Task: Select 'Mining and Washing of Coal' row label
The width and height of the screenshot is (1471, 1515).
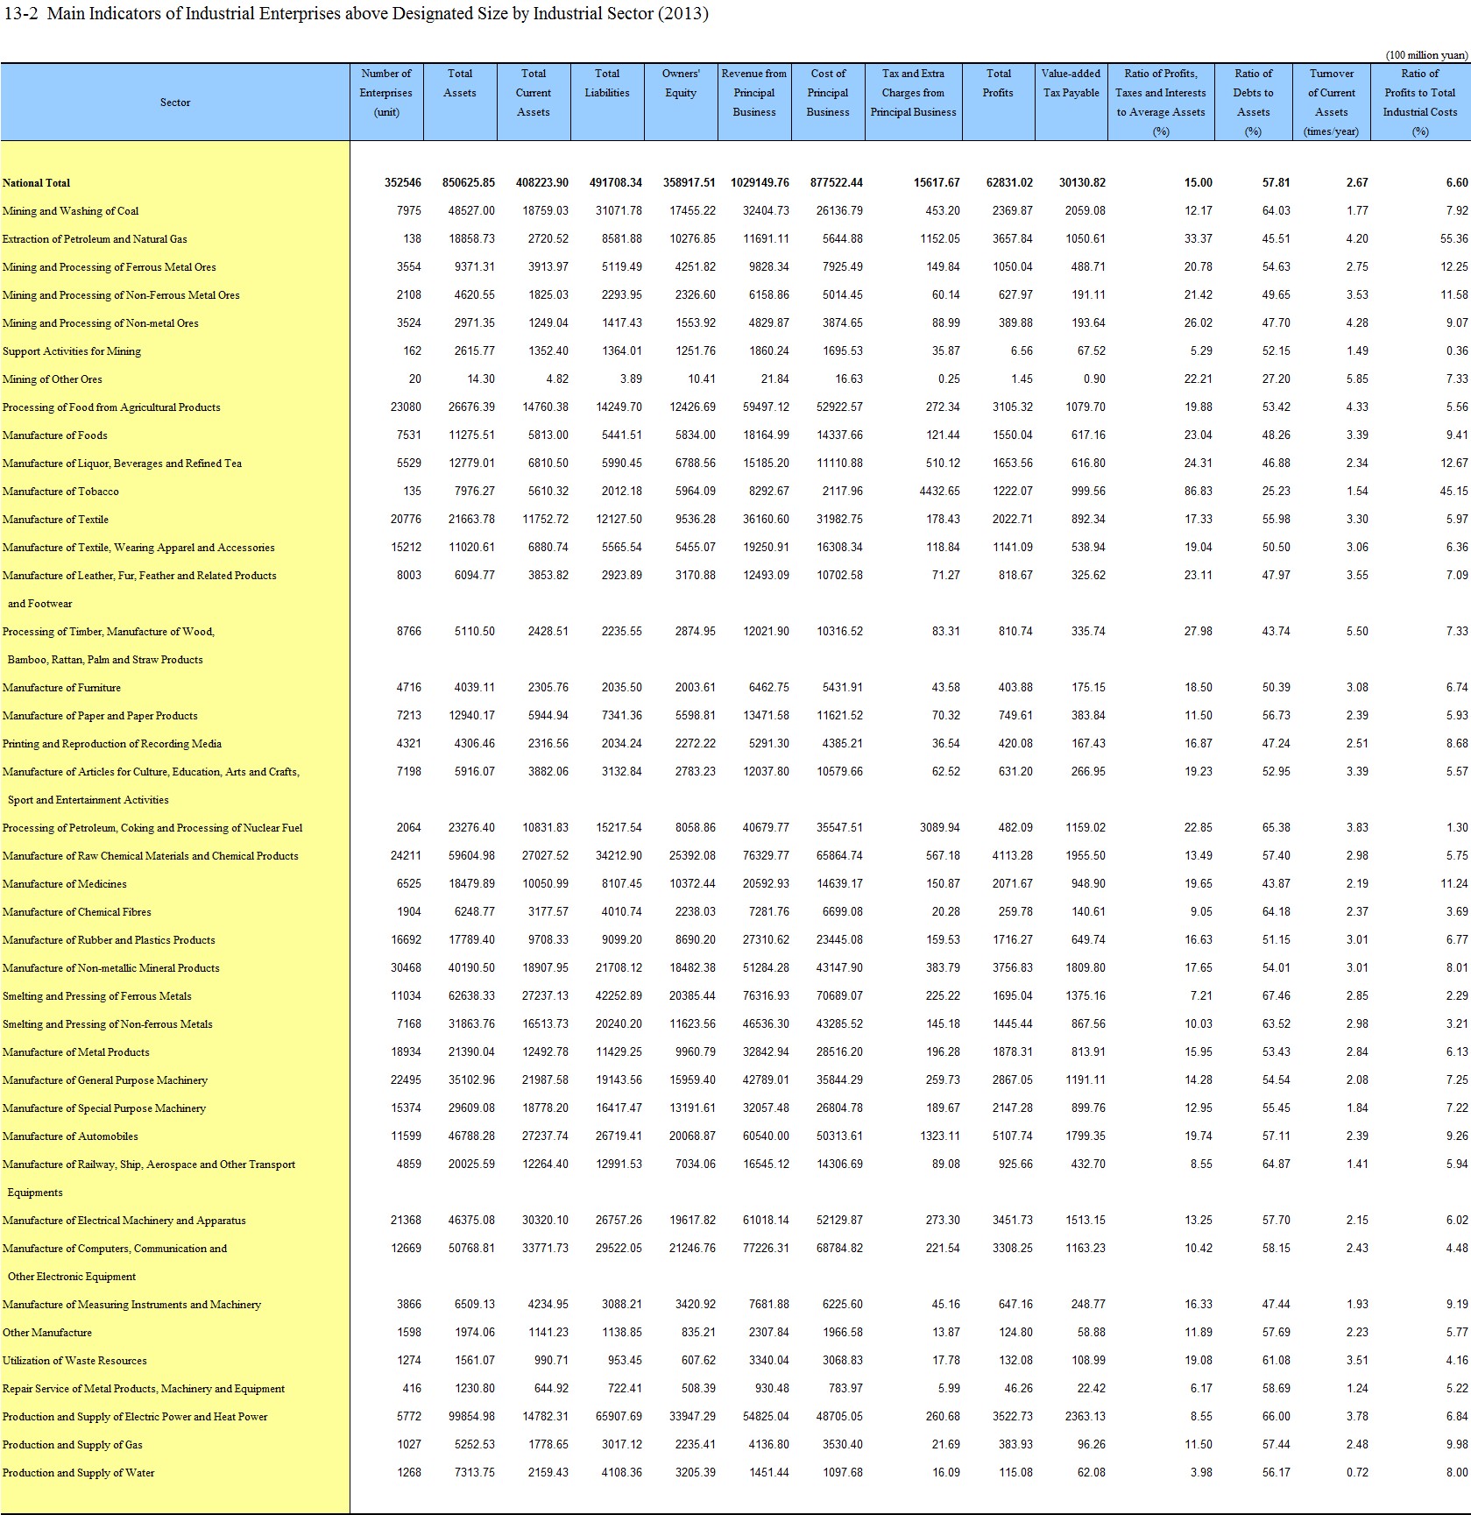Action: (x=70, y=211)
